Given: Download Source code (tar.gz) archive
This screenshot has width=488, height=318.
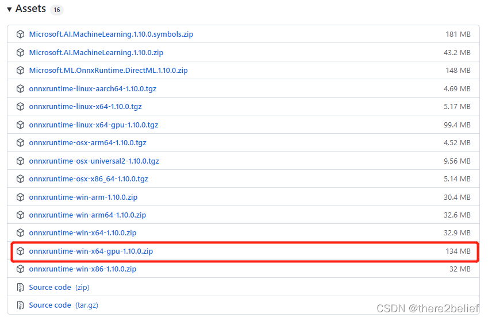Looking at the screenshot, I should click(x=63, y=305).
